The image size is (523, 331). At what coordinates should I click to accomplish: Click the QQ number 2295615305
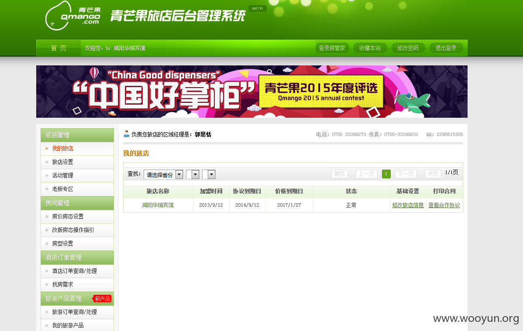click(450, 134)
